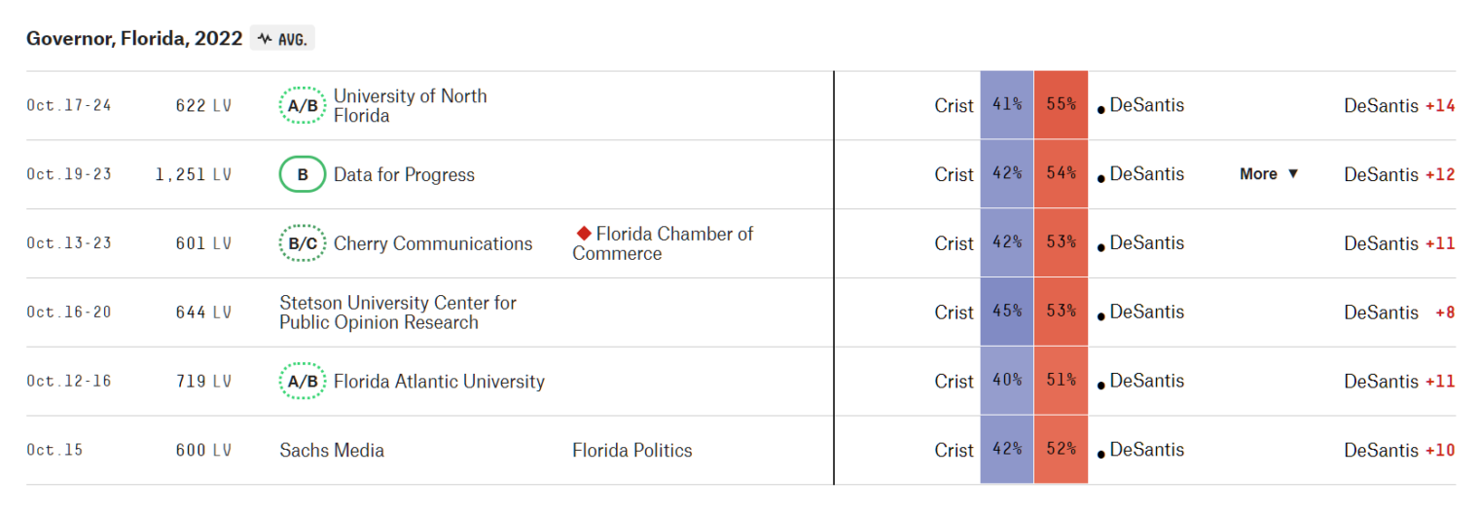Viewport: 1479px width, 516px height.
Task: Click the DeSantis +14 margin in top row
Action: point(1399,105)
